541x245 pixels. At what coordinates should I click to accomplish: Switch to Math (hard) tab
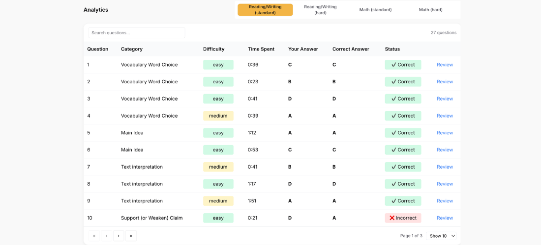(x=431, y=10)
